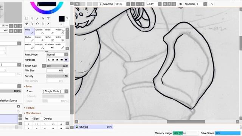Choose the SelErs selection eraser
Viewport: 242px width, 136px height.
(60, 39)
